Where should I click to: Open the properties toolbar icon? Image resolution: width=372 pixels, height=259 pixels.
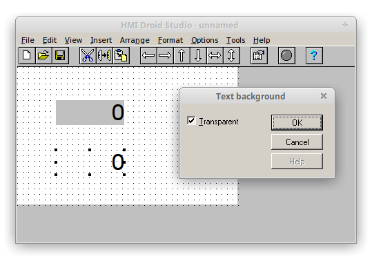coord(259,56)
